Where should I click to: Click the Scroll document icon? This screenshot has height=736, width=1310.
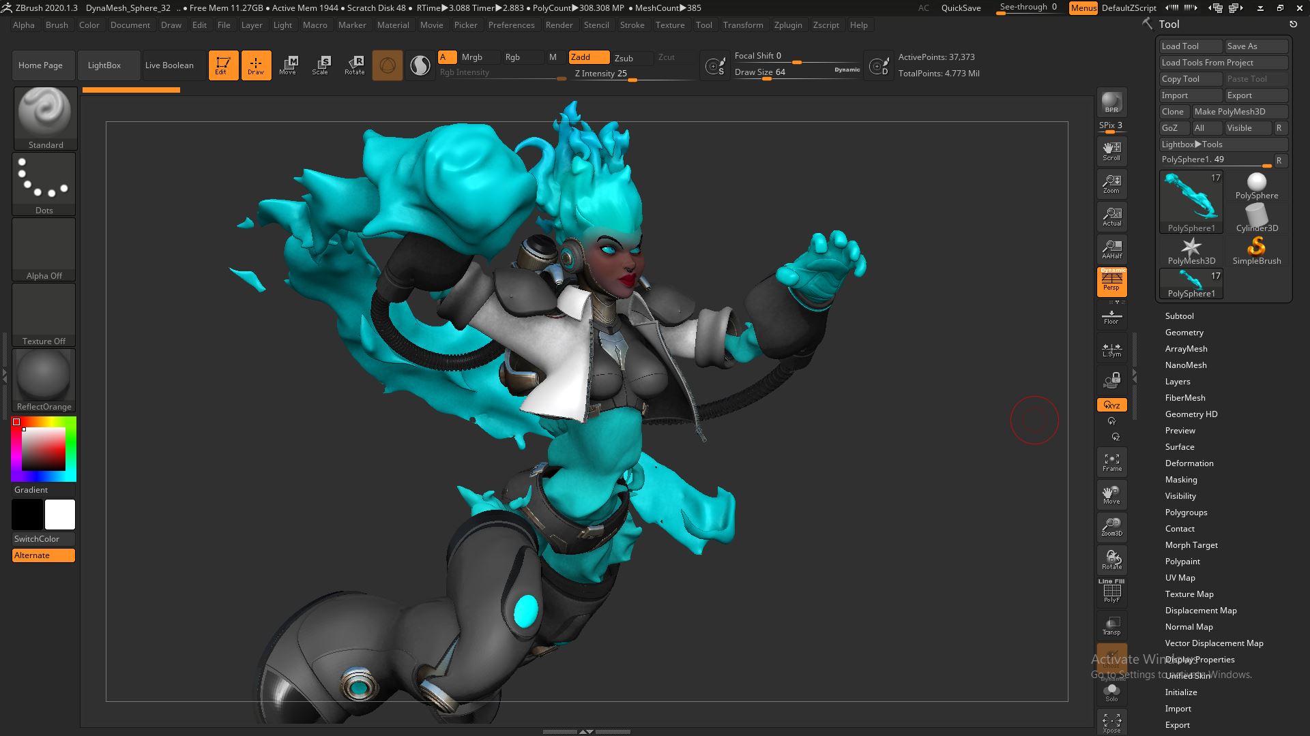[x=1111, y=151]
